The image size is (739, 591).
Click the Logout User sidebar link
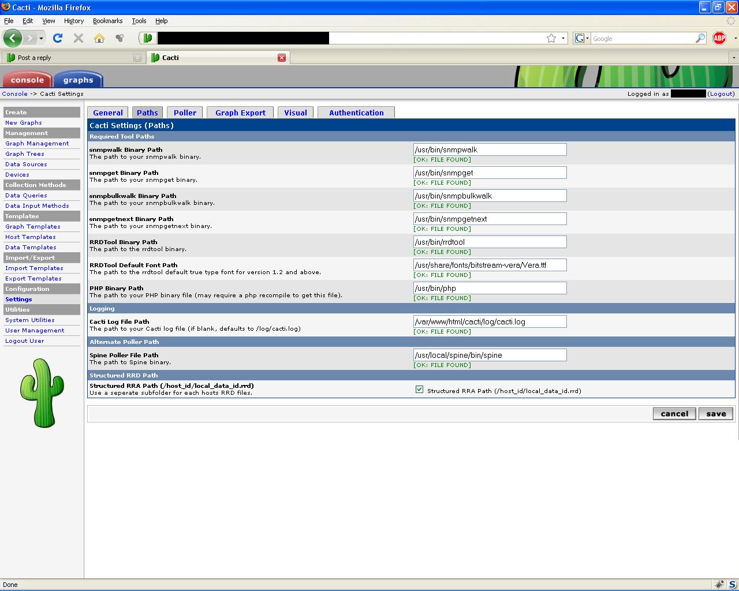click(25, 341)
